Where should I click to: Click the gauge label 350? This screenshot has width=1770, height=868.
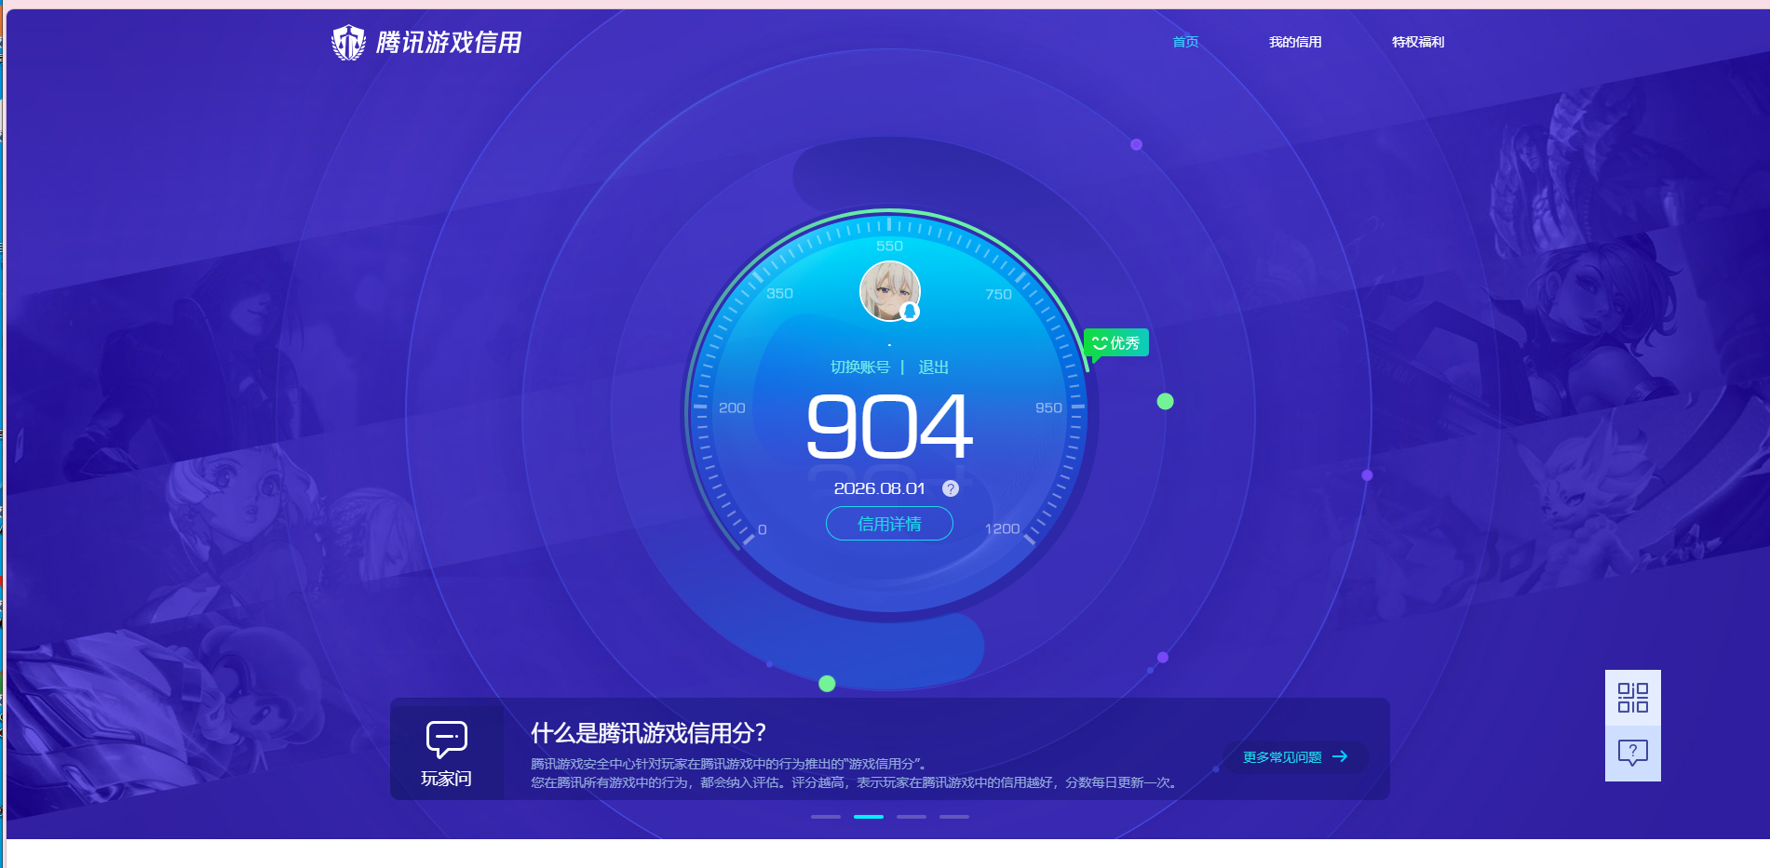point(780,294)
